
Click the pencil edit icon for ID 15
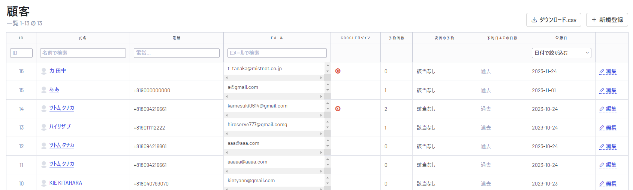pos(602,90)
